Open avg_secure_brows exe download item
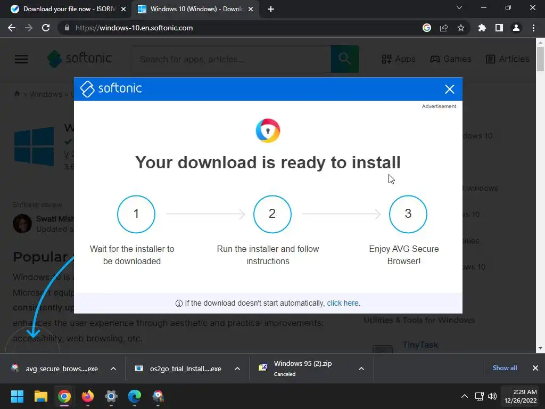Viewport: 545px width, 409px height. click(x=55, y=369)
